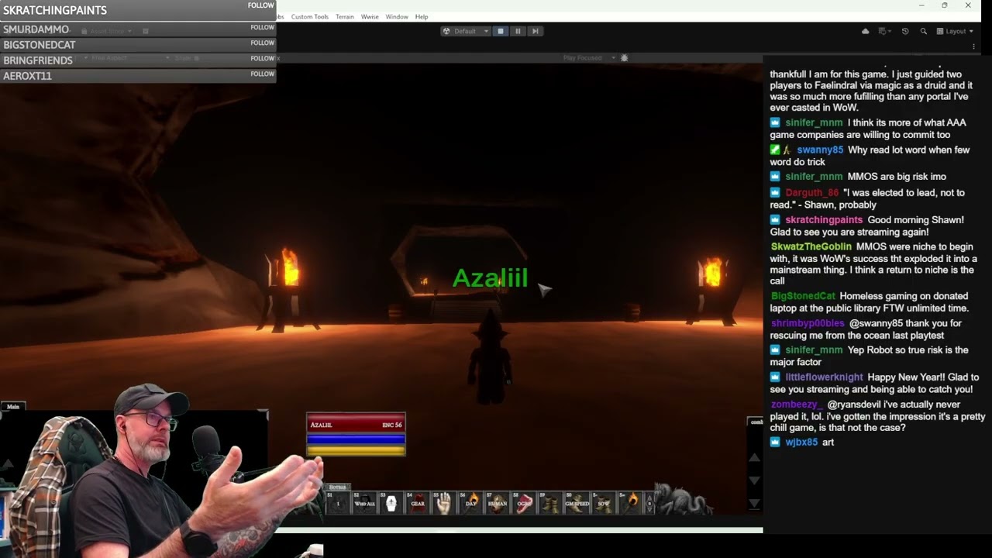Image resolution: width=992 pixels, height=558 pixels.
Task: Follow AEROXT11 in the overlay list
Action: (262, 74)
